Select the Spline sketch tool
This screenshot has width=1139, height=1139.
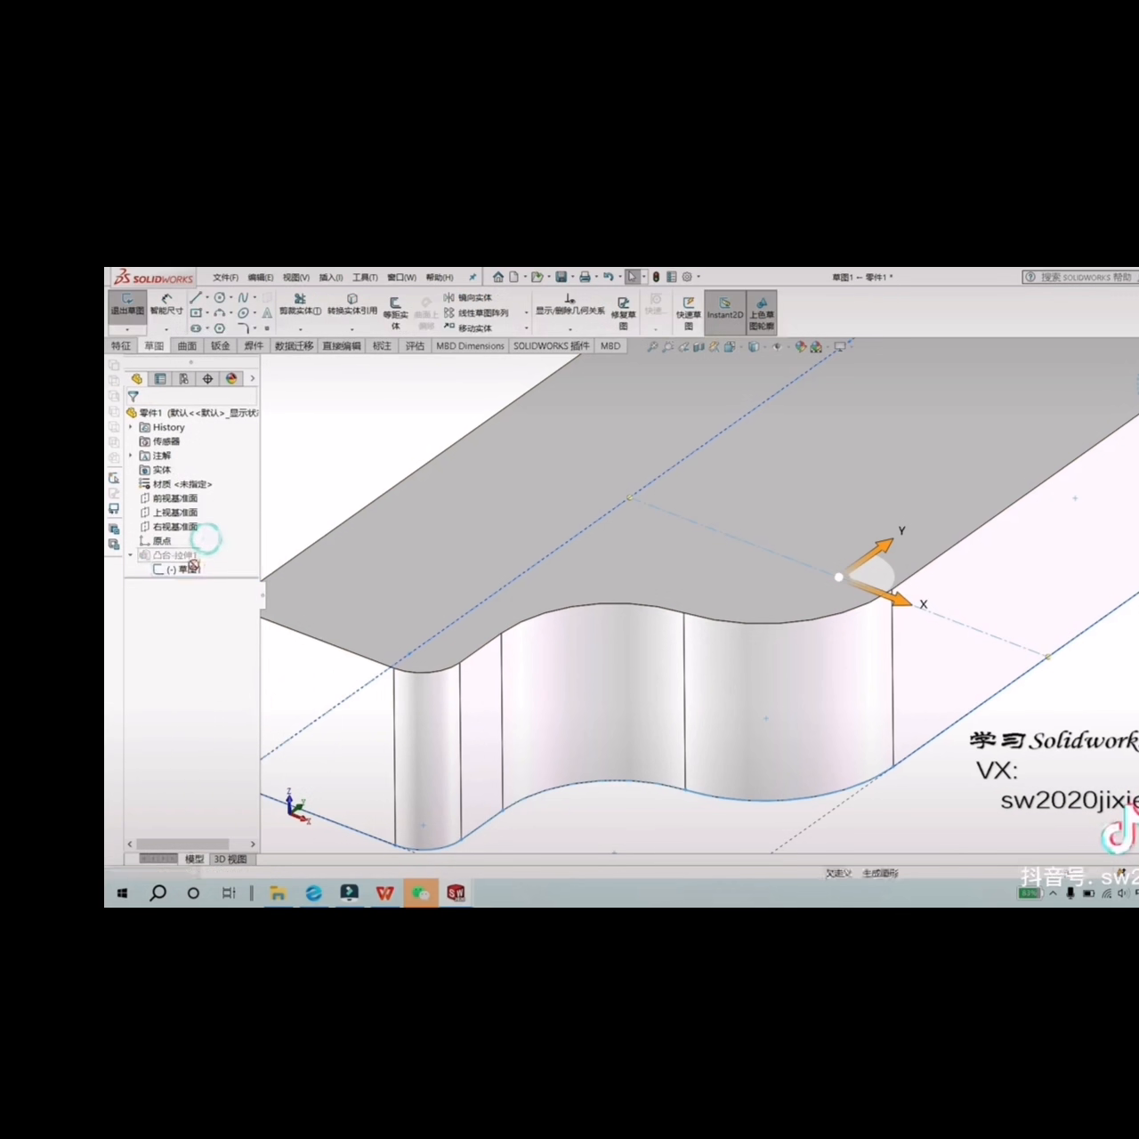tap(243, 297)
